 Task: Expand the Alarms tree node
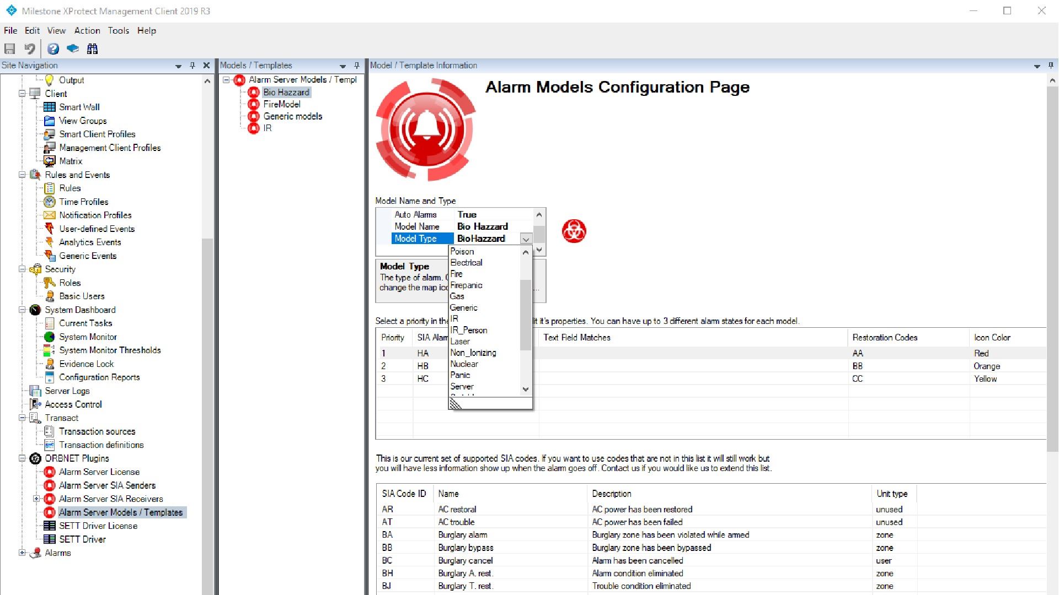pos(23,553)
